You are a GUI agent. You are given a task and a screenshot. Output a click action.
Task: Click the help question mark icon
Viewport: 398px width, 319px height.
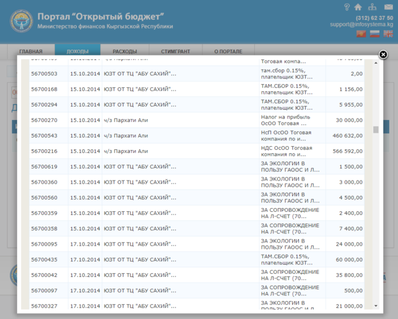tap(347, 7)
